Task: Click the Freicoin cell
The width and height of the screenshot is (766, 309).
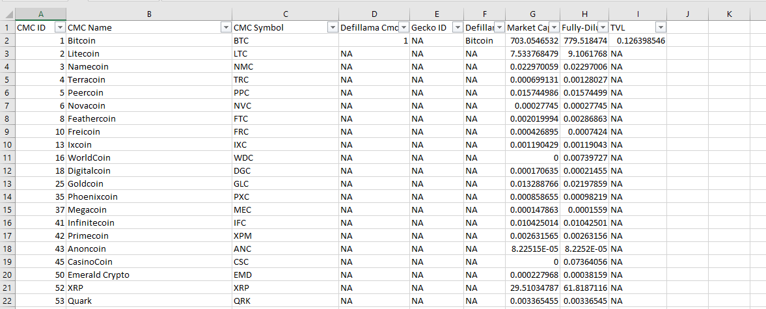Action: pos(149,132)
